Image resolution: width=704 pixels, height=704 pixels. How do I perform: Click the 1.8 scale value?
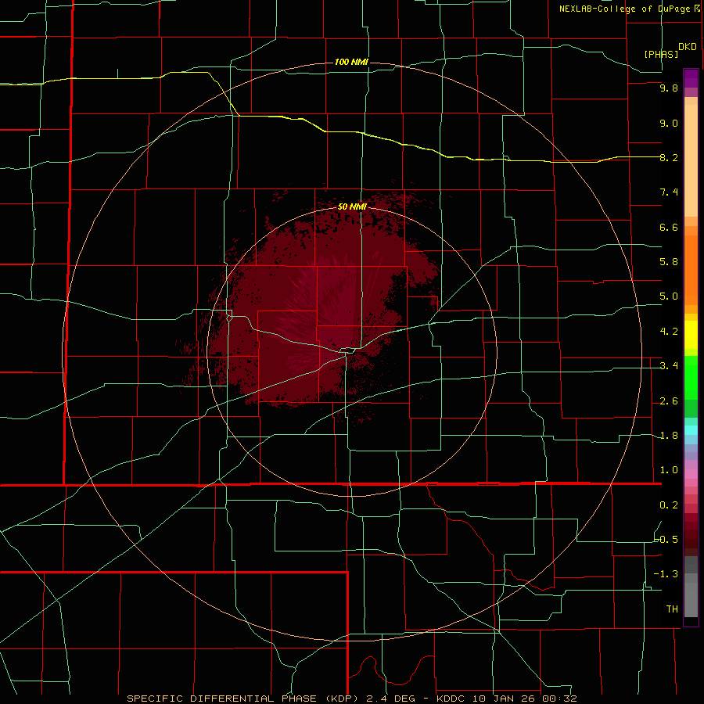669,436
